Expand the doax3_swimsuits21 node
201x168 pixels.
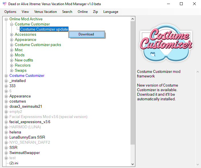(x=6, y=107)
